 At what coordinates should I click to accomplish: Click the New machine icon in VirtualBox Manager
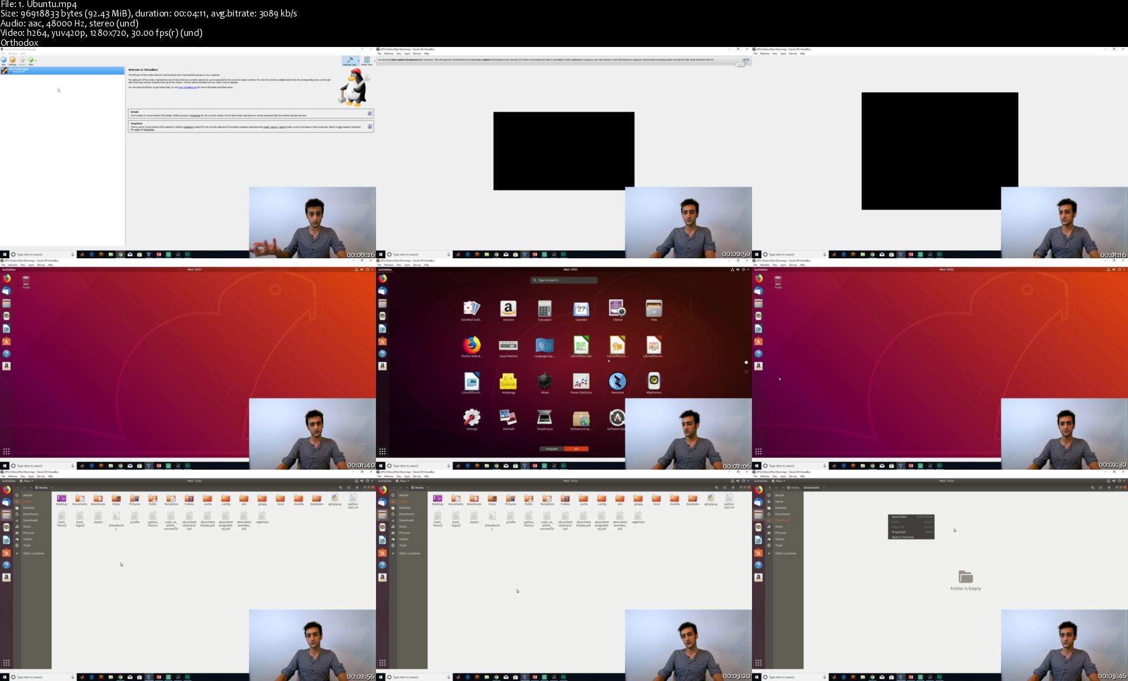pos(4,60)
